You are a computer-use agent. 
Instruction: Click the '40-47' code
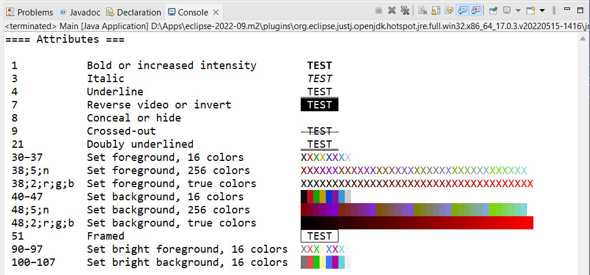(x=27, y=197)
